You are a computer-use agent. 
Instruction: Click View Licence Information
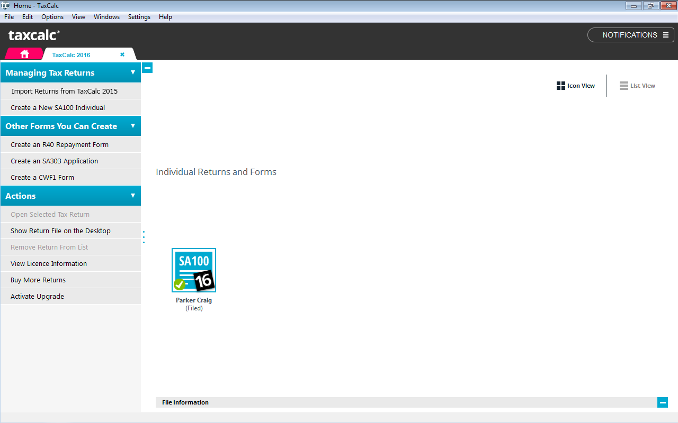pyautogui.click(x=49, y=263)
